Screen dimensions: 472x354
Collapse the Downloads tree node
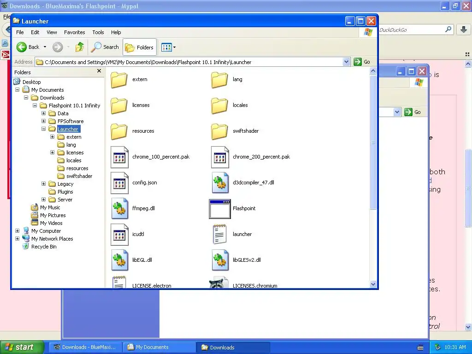(x=26, y=98)
